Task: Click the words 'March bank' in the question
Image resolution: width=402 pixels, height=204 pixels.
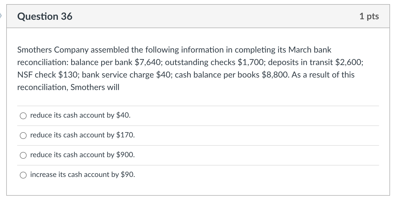Action: [309, 50]
